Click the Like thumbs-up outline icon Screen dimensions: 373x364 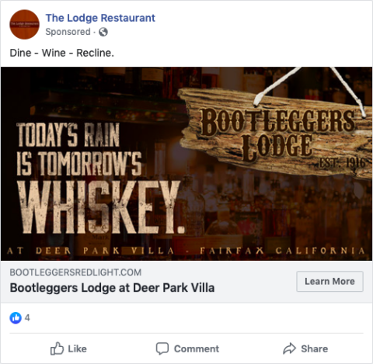coord(57,348)
